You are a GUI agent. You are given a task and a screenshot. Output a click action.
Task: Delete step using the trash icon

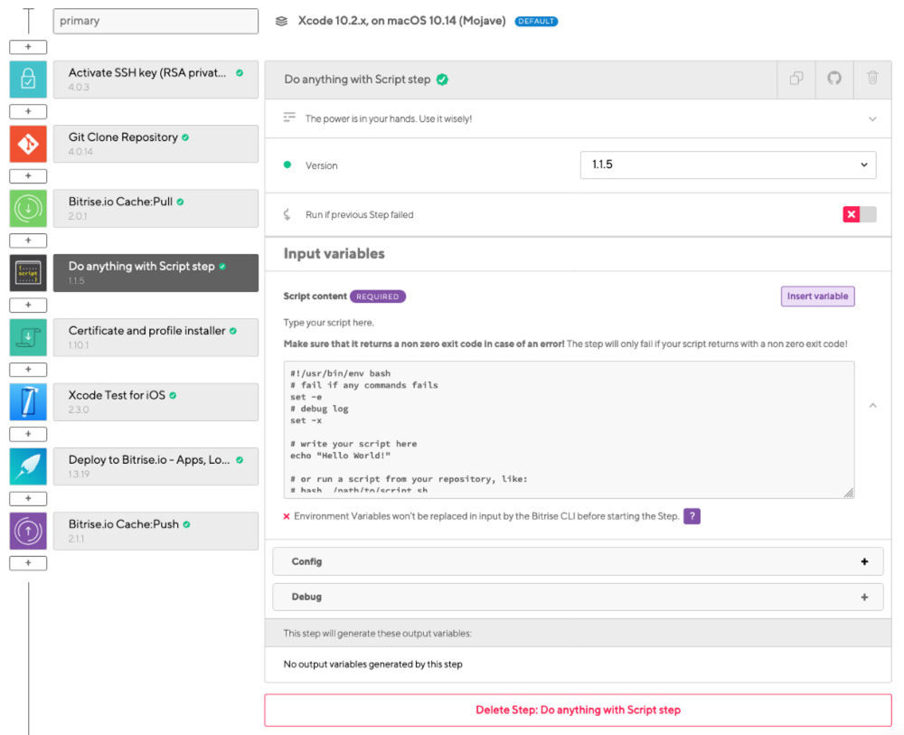click(x=872, y=79)
